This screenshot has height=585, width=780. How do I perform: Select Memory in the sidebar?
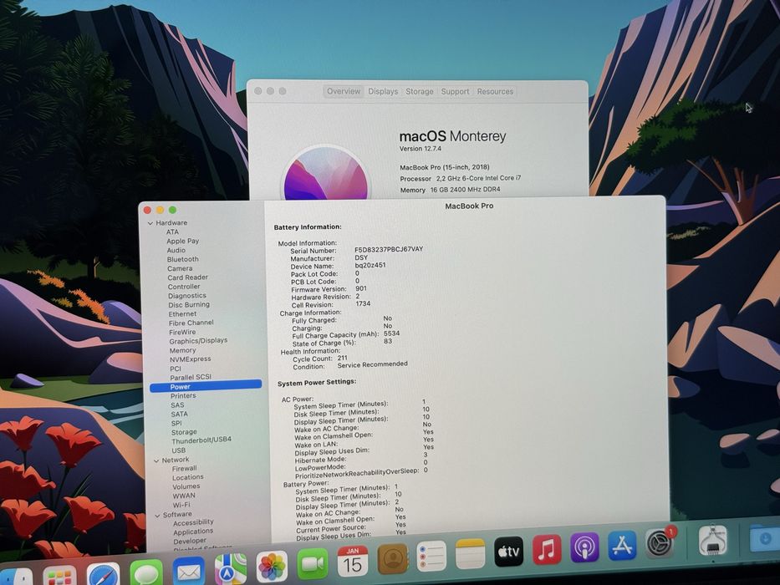(182, 350)
